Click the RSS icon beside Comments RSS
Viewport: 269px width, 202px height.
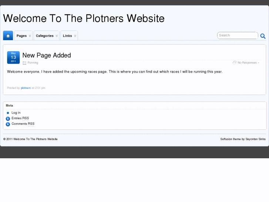coord(8,124)
